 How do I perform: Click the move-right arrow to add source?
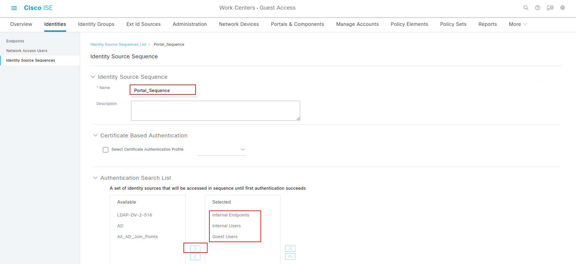pyautogui.click(x=195, y=249)
